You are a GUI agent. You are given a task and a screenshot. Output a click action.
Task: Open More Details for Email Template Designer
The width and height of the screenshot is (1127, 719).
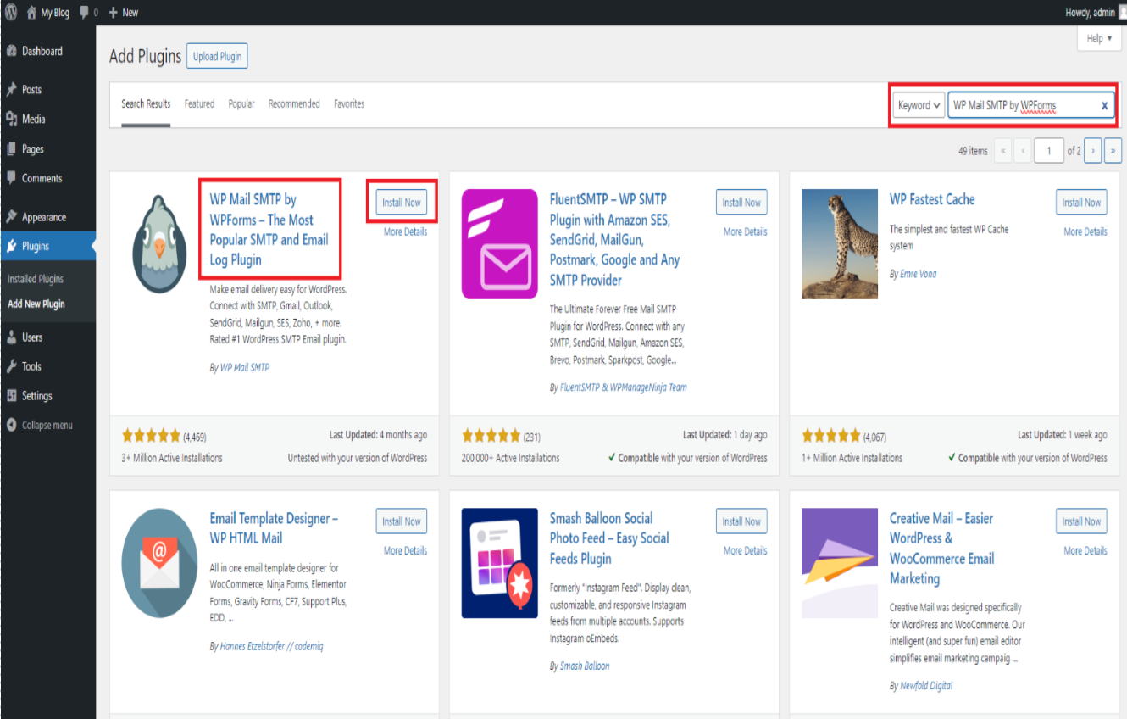click(x=405, y=550)
